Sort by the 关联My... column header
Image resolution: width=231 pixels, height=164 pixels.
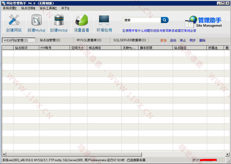(130, 48)
